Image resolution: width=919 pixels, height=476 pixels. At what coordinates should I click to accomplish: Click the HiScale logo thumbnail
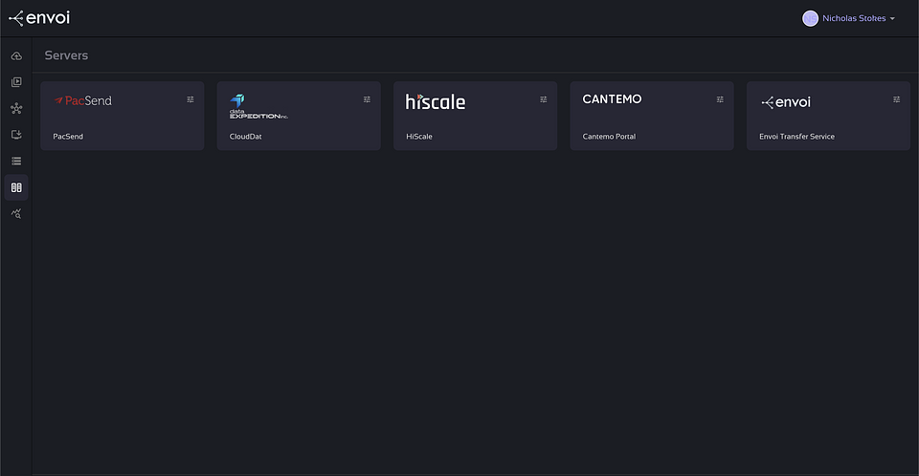436,101
